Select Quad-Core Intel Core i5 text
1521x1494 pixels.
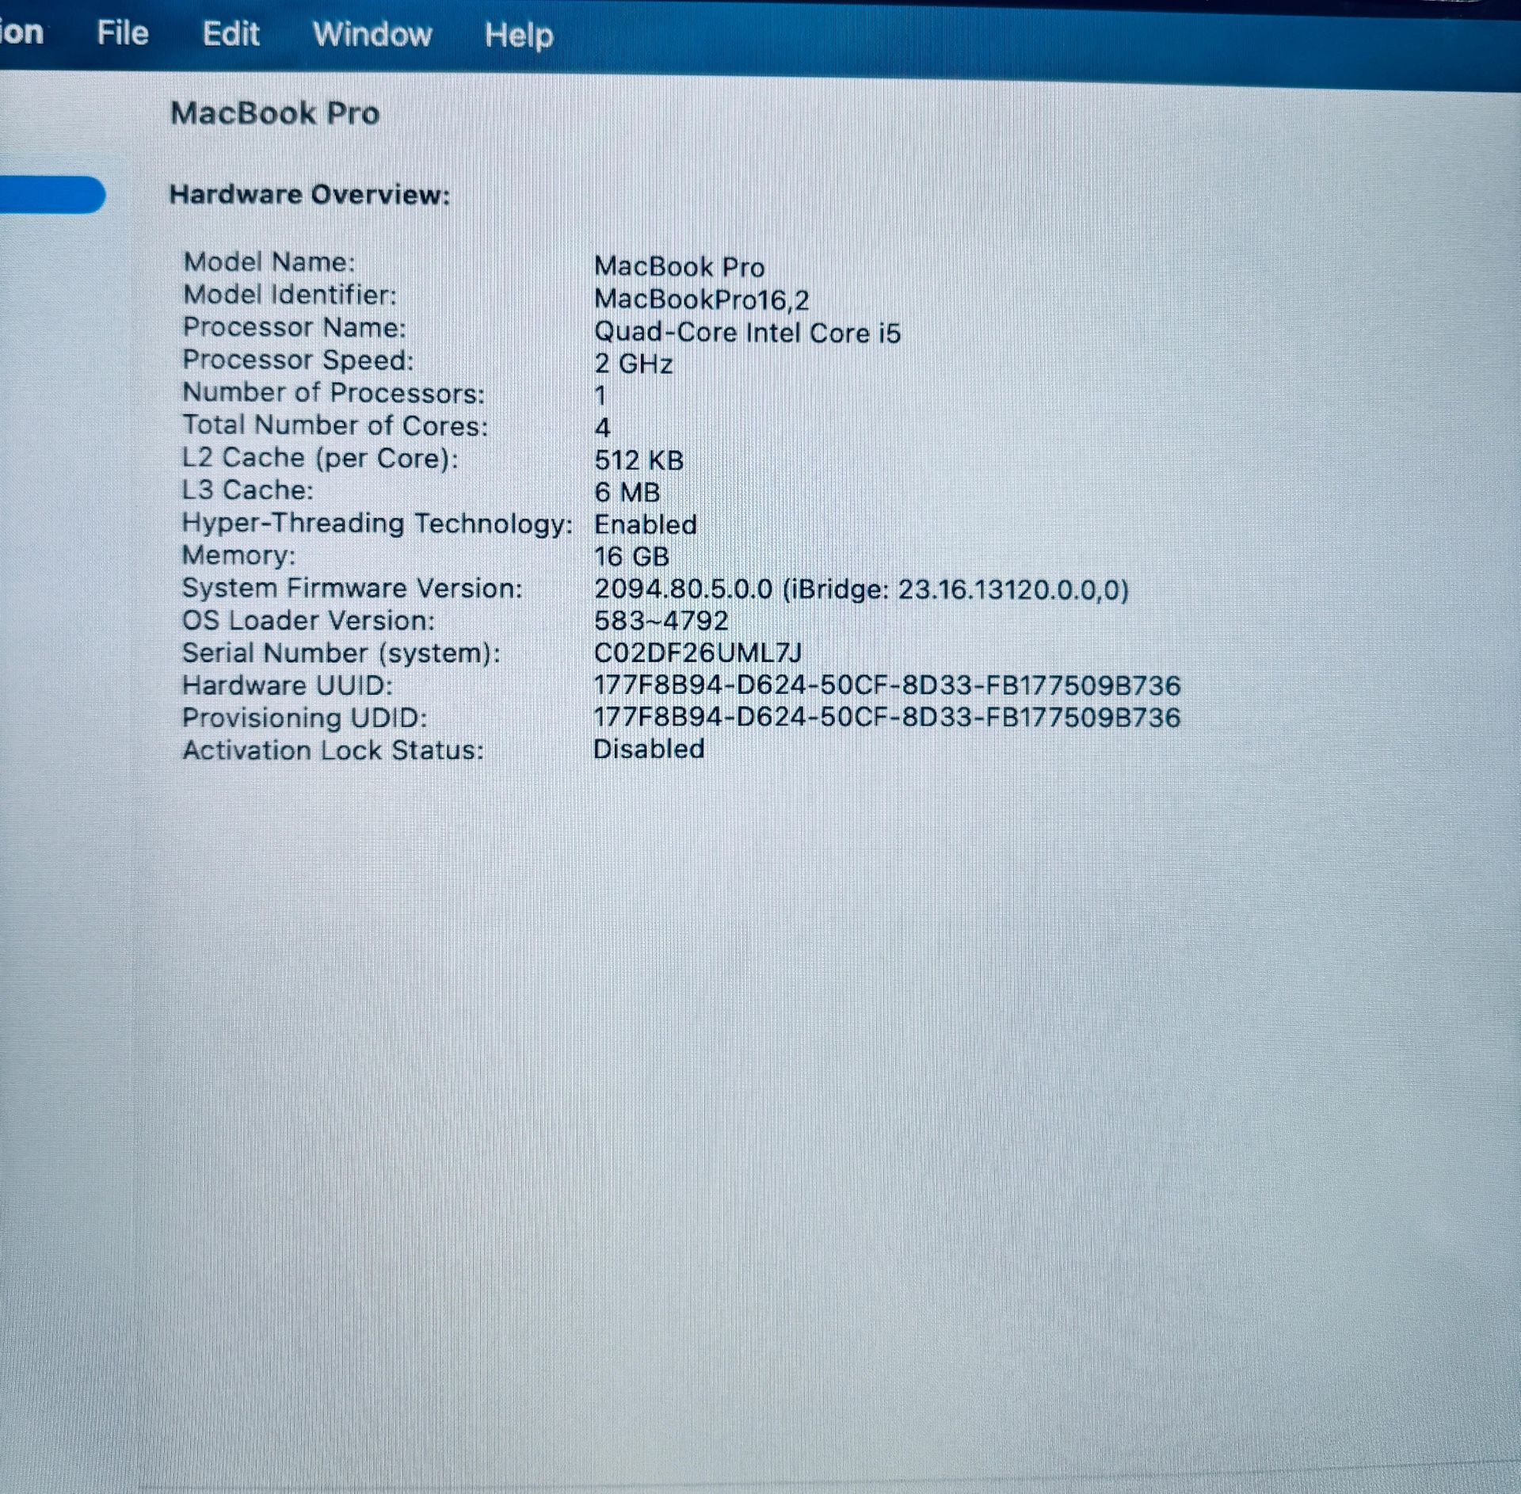click(x=747, y=333)
